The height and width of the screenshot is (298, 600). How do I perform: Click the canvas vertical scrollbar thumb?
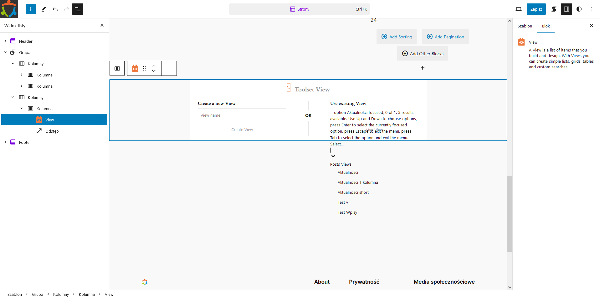tap(510, 213)
